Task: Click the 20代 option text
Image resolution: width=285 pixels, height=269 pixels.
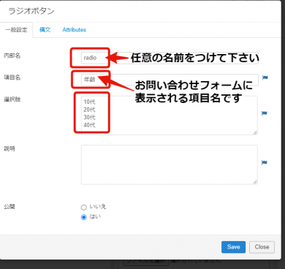Action: pos(89,110)
